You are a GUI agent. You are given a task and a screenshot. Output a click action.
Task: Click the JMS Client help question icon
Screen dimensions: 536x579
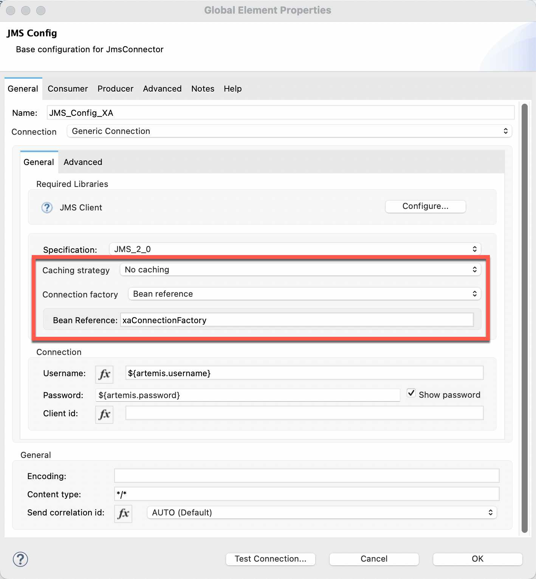tap(47, 208)
